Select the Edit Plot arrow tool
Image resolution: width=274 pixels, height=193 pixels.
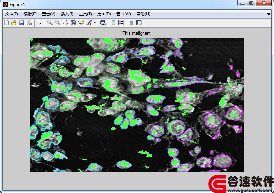pyautogui.click(x=40, y=23)
